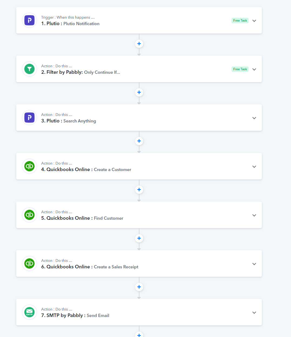
Task: Click the SMTP by Pabbly envelope icon
Action: [29, 312]
